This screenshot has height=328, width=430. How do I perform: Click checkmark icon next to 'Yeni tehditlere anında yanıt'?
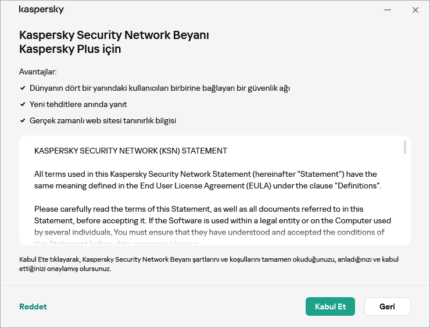22,105
